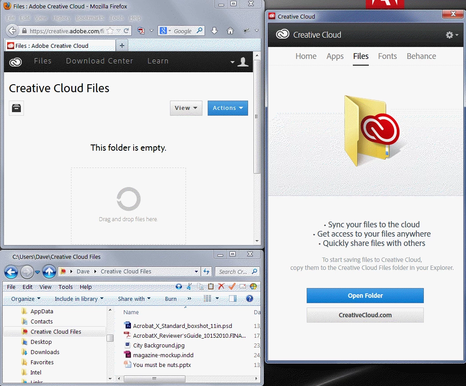The width and height of the screenshot is (466, 386).
Task: Select the AppData folder in the Explorer tree
Action: pyautogui.click(x=42, y=311)
